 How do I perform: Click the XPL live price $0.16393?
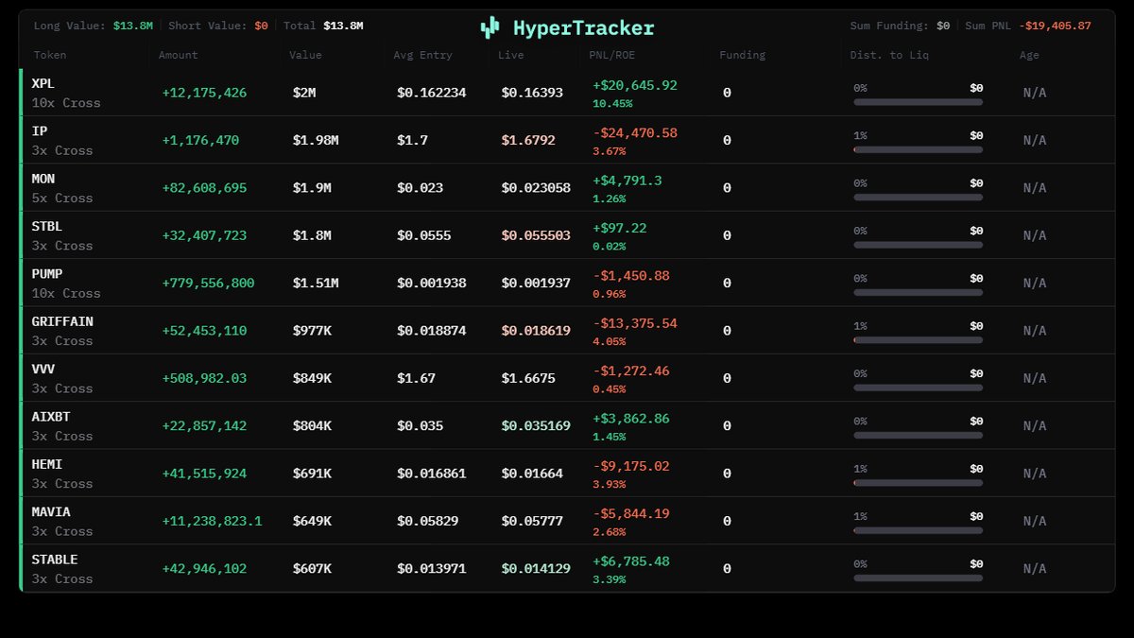point(532,93)
